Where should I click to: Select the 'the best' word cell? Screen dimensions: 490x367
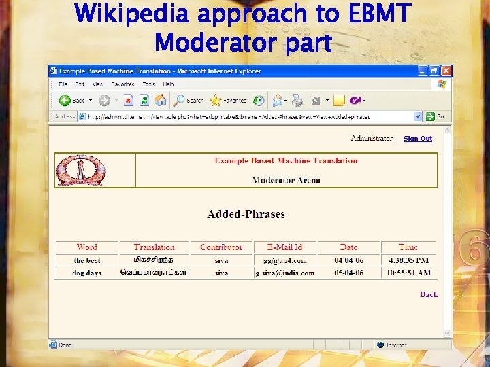pos(86,260)
